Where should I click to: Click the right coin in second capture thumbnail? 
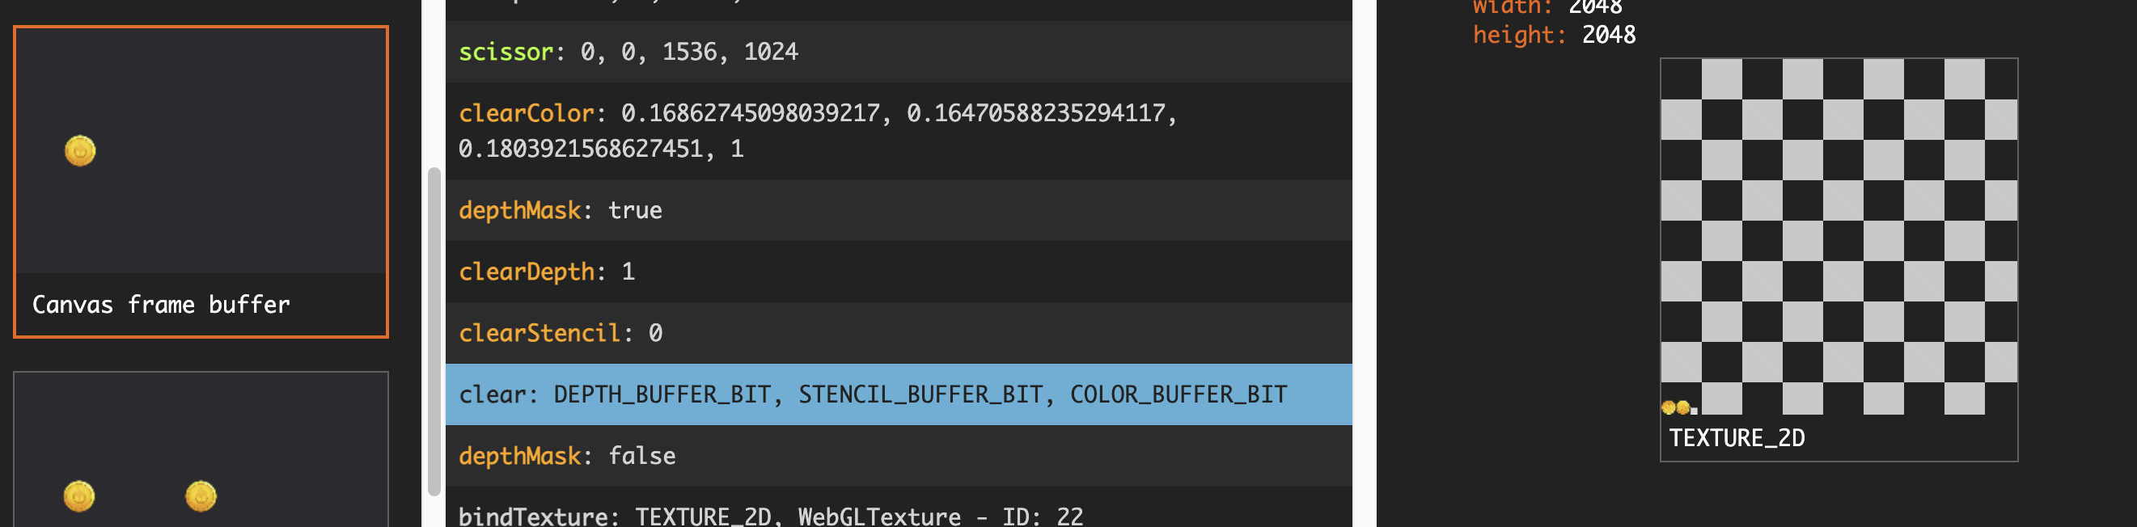click(201, 496)
